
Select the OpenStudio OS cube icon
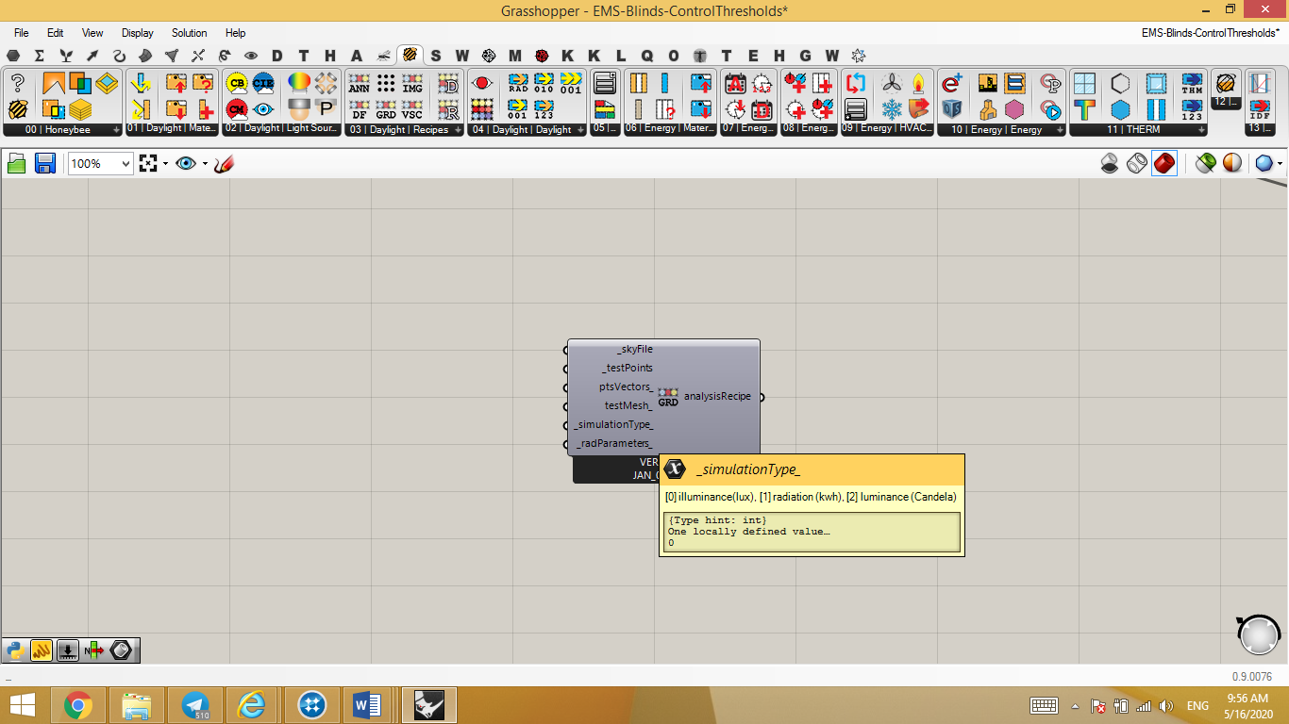[x=952, y=109]
